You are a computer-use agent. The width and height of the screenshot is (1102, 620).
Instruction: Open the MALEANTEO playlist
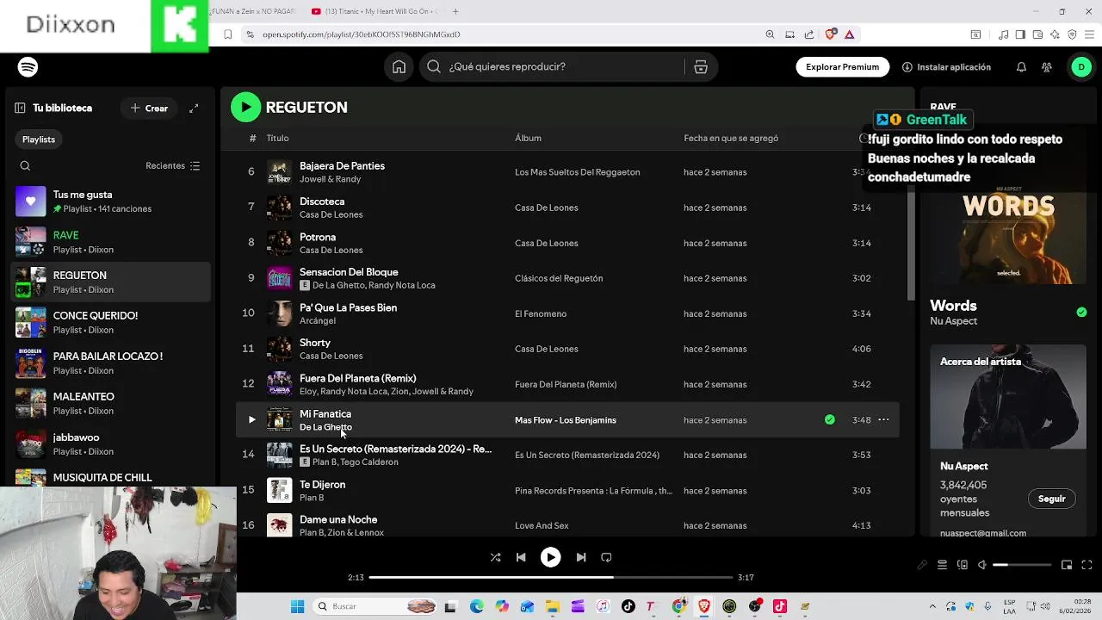pos(109,404)
